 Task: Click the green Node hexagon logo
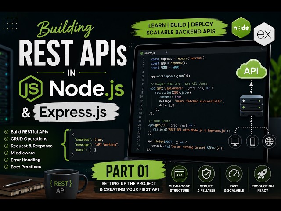point(241,28)
